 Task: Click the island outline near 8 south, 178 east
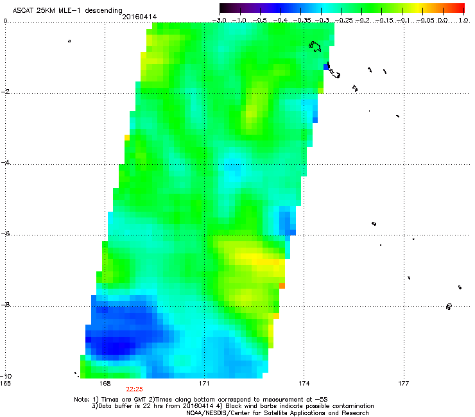pyautogui.click(x=449, y=307)
